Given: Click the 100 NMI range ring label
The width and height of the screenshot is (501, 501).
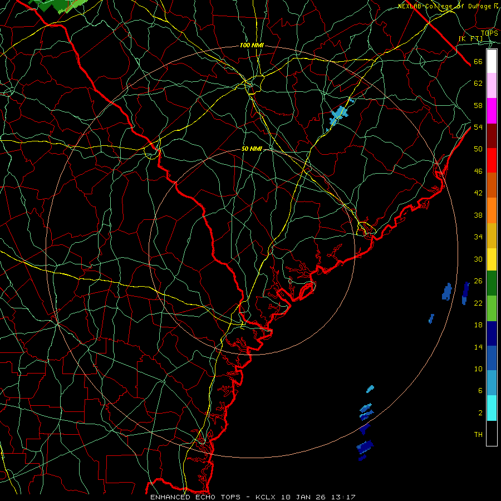Looking at the screenshot, I should click(x=252, y=46).
